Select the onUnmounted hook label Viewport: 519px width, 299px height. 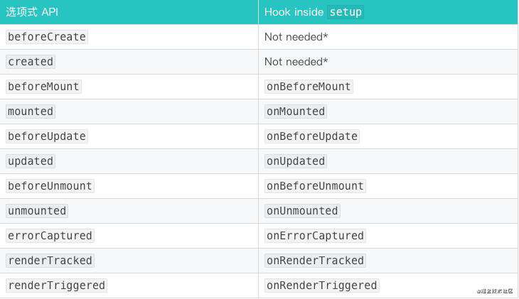302,211
